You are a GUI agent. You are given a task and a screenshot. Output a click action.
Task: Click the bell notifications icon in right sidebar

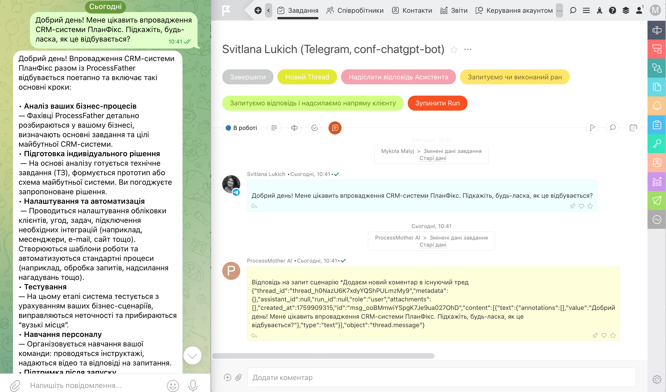pos(657,106)
